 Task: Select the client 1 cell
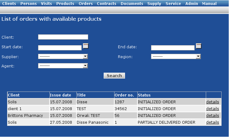(x=28, y=109)
